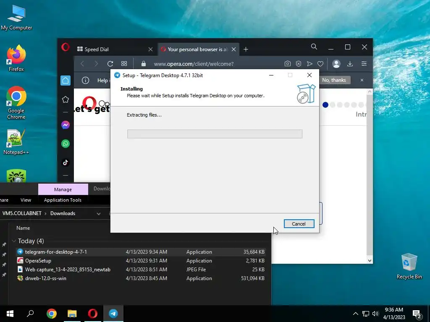
Task: Click the JPEG File type cell
Action: click(x=196, y=270)
